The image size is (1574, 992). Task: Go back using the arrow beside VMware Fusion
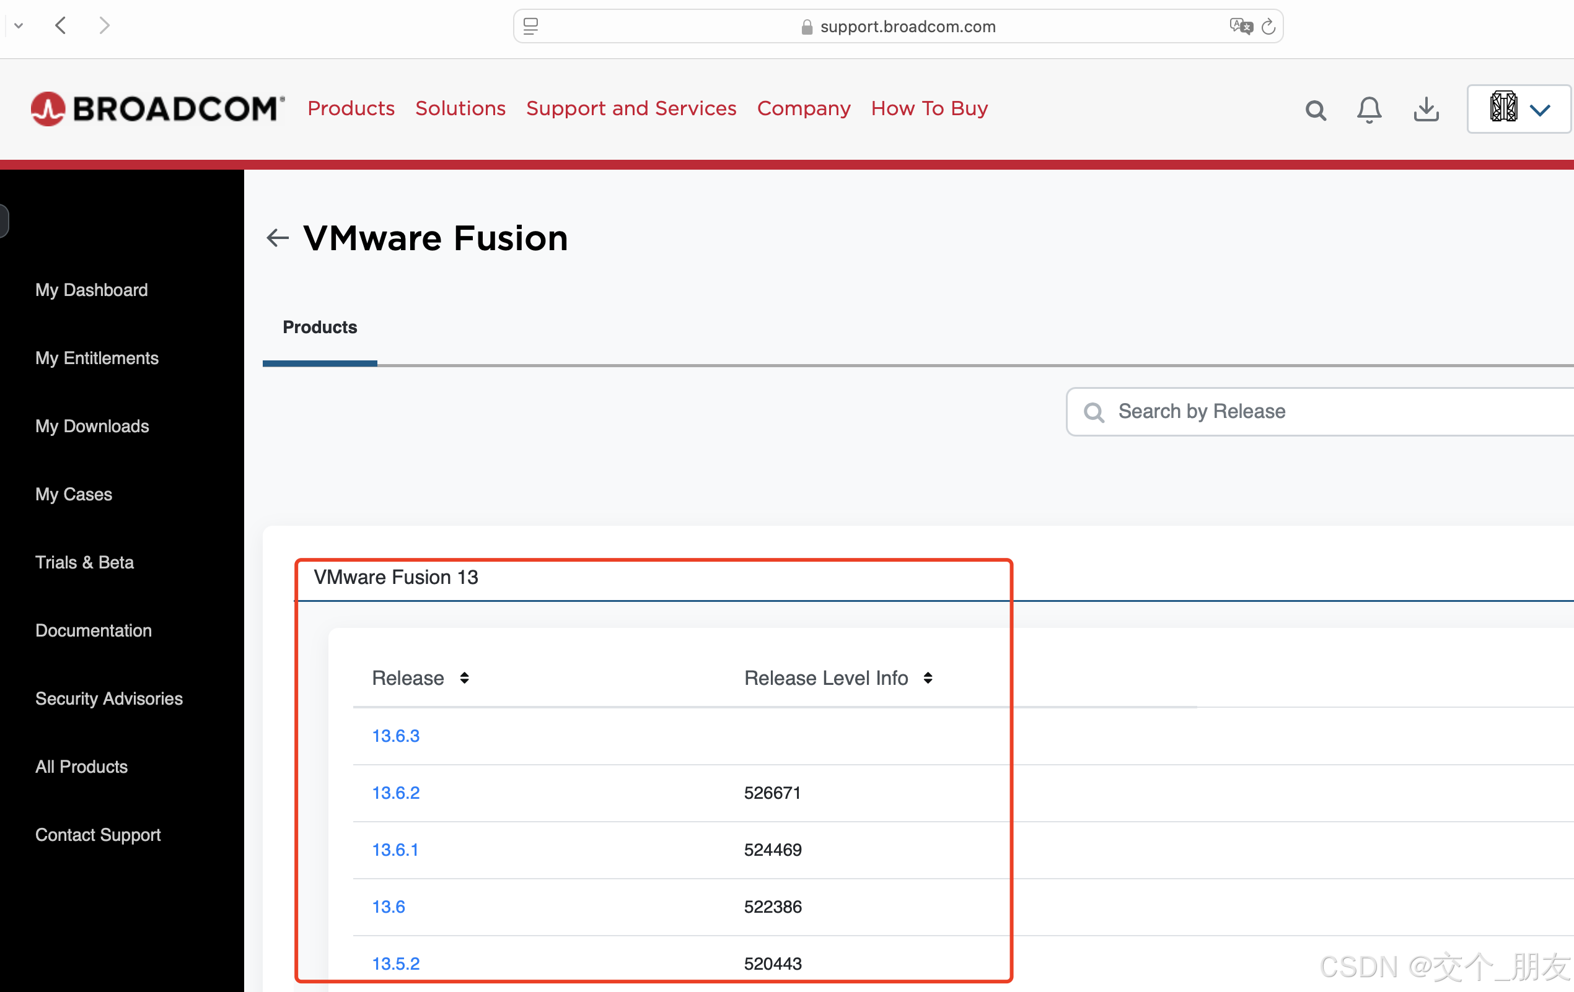pyautogui.click(x=278, y=238)
